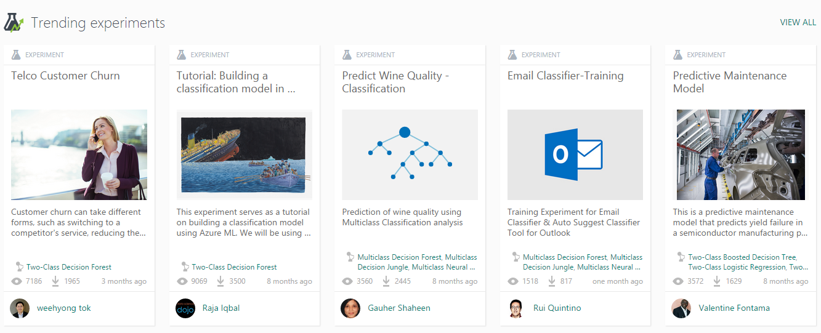Image resolution: width=821 pixels, height=333 pixels.
Task: Click the download icon on the Email Classifier-Training card
Action: point(552,281)
